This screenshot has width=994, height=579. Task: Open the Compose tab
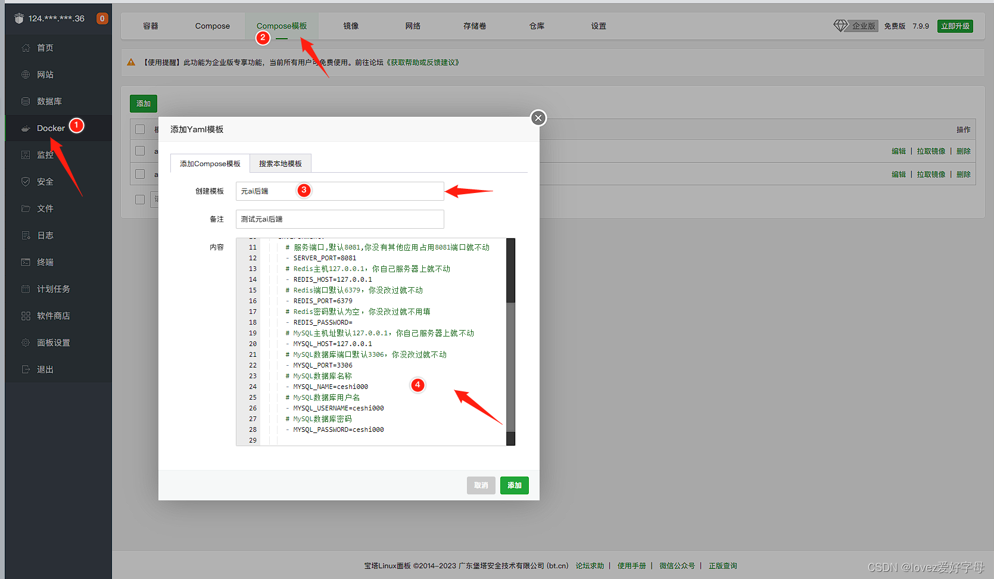pyautogui.click(x=213, y=26)
